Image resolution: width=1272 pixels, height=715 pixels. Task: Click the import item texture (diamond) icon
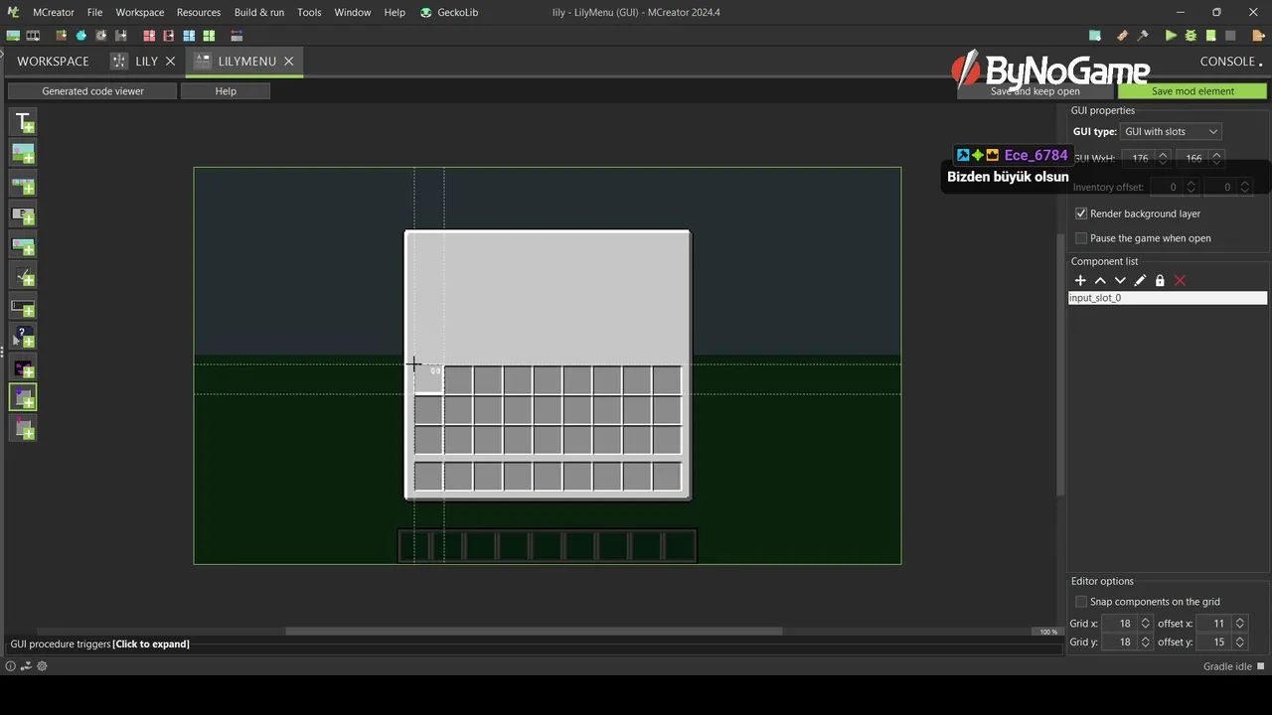point(81,36)
